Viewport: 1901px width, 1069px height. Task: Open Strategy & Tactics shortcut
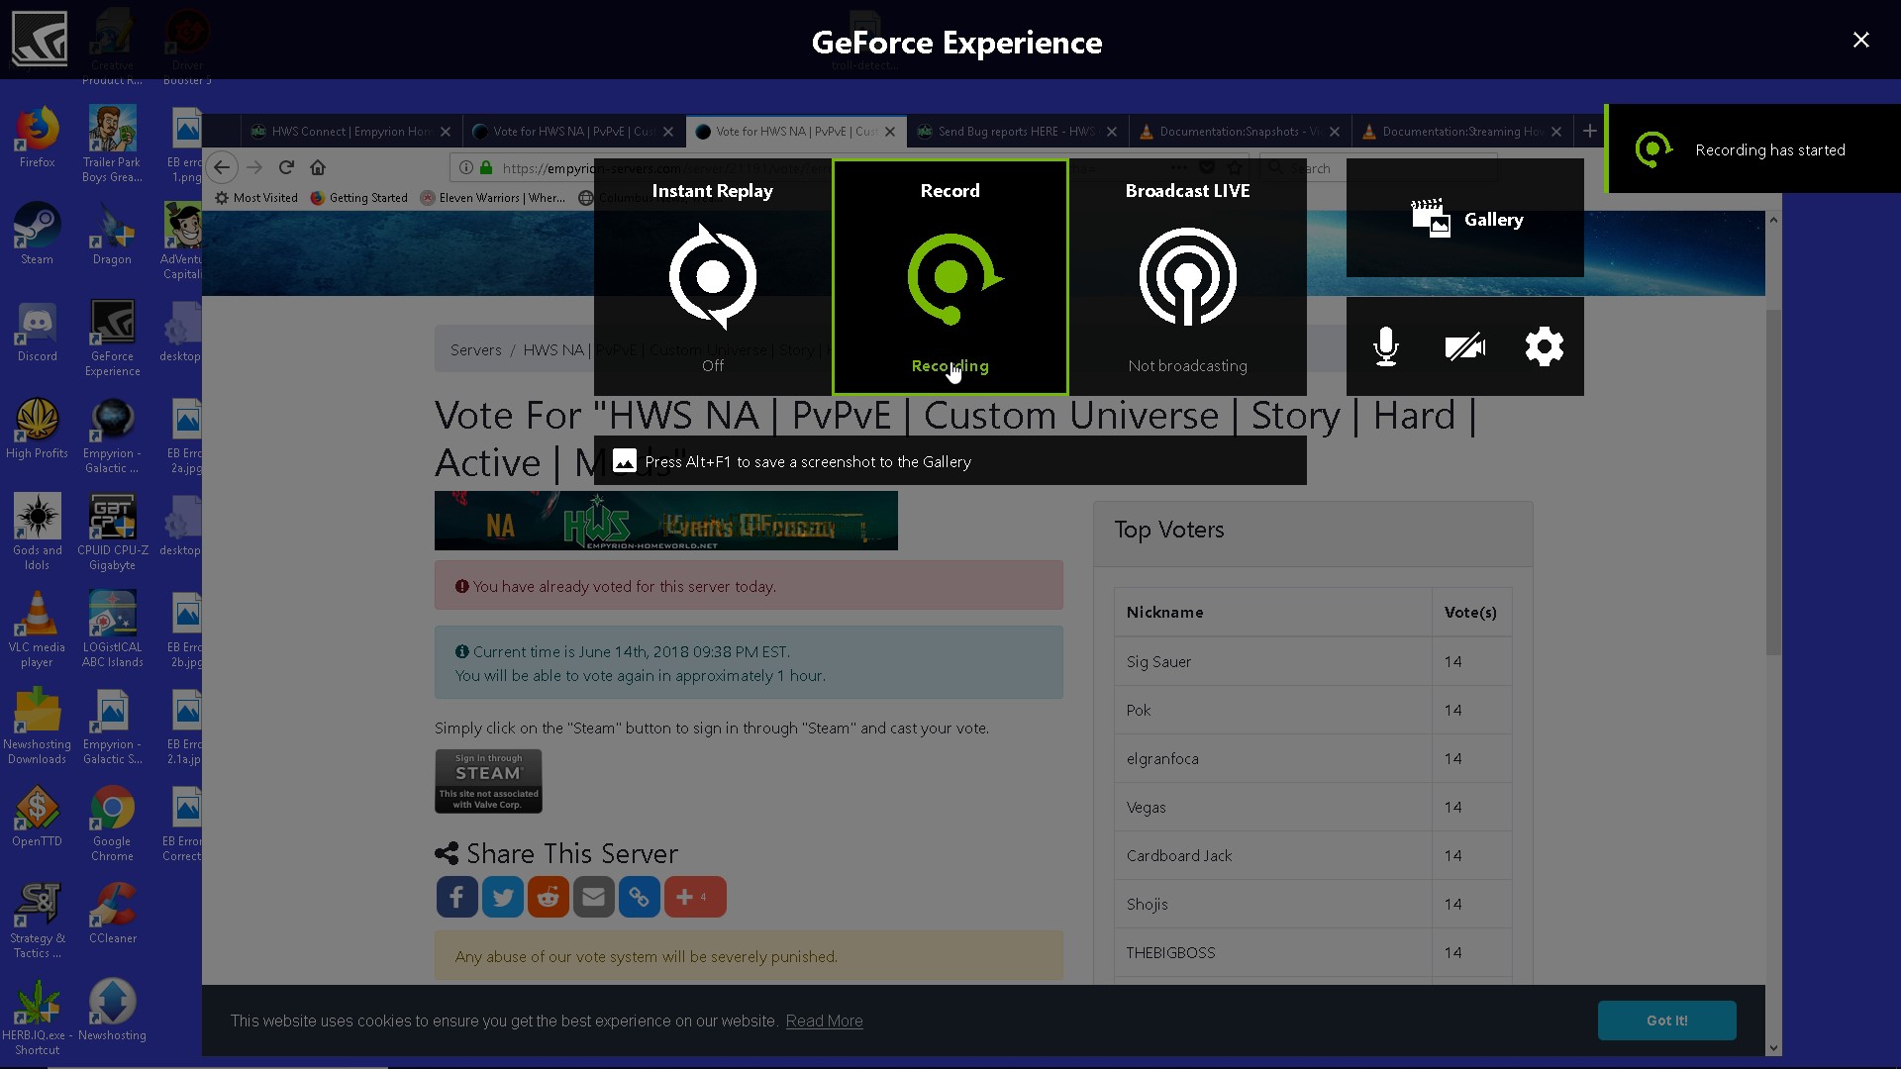click(37, 921)
